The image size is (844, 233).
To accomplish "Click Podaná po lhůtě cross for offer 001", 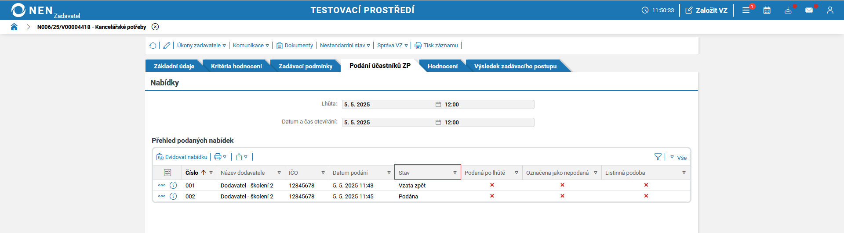I will [x=492, y=185].
